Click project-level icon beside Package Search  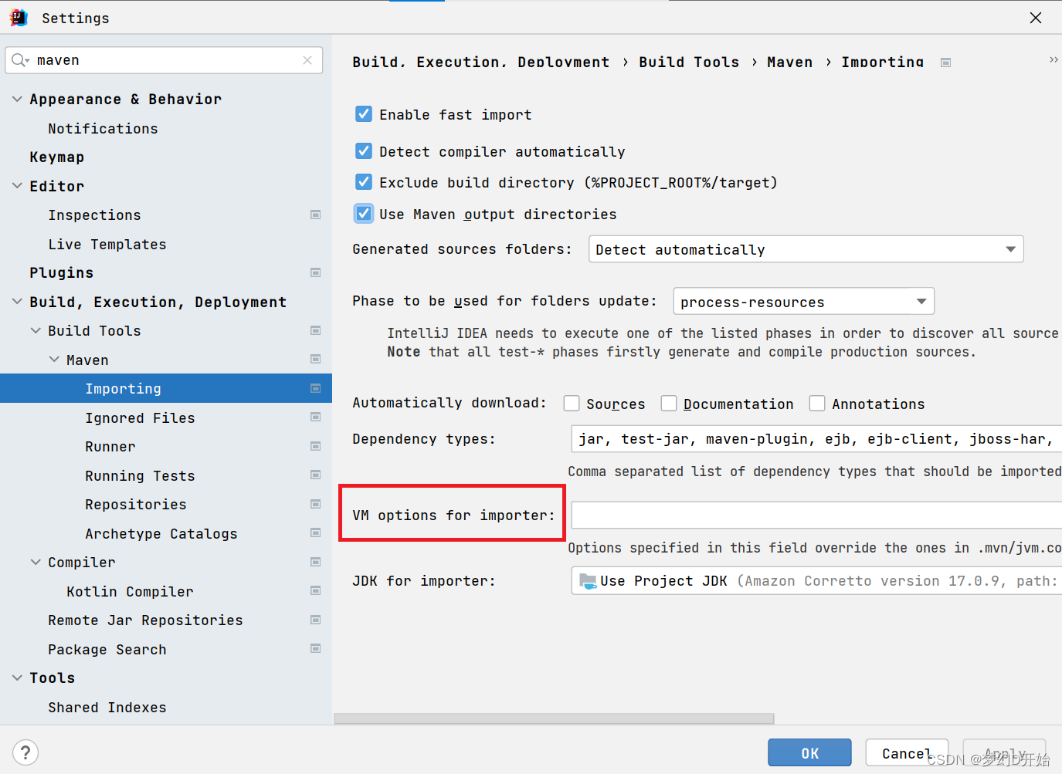315,648
